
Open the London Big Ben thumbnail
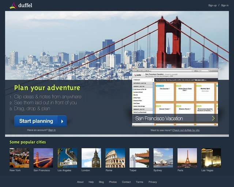(91, 158)
